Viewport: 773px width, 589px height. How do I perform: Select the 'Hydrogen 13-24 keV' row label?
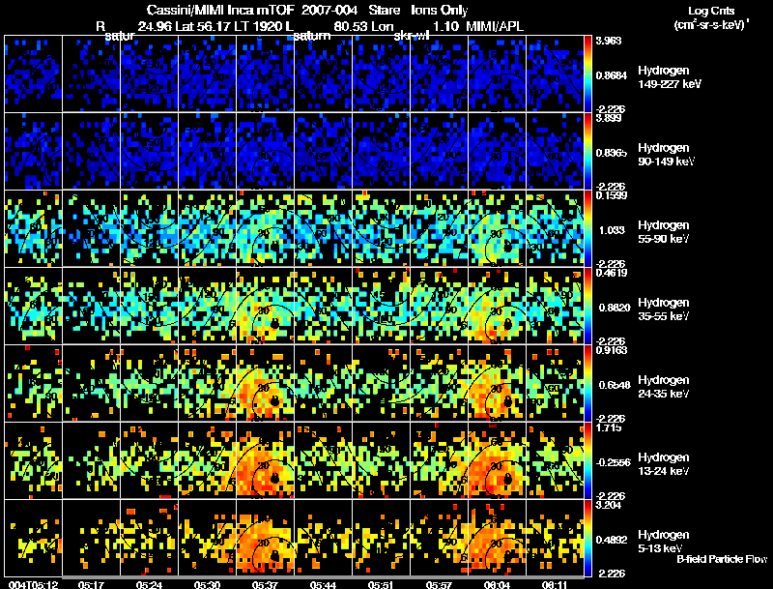[x=664, y=464]
